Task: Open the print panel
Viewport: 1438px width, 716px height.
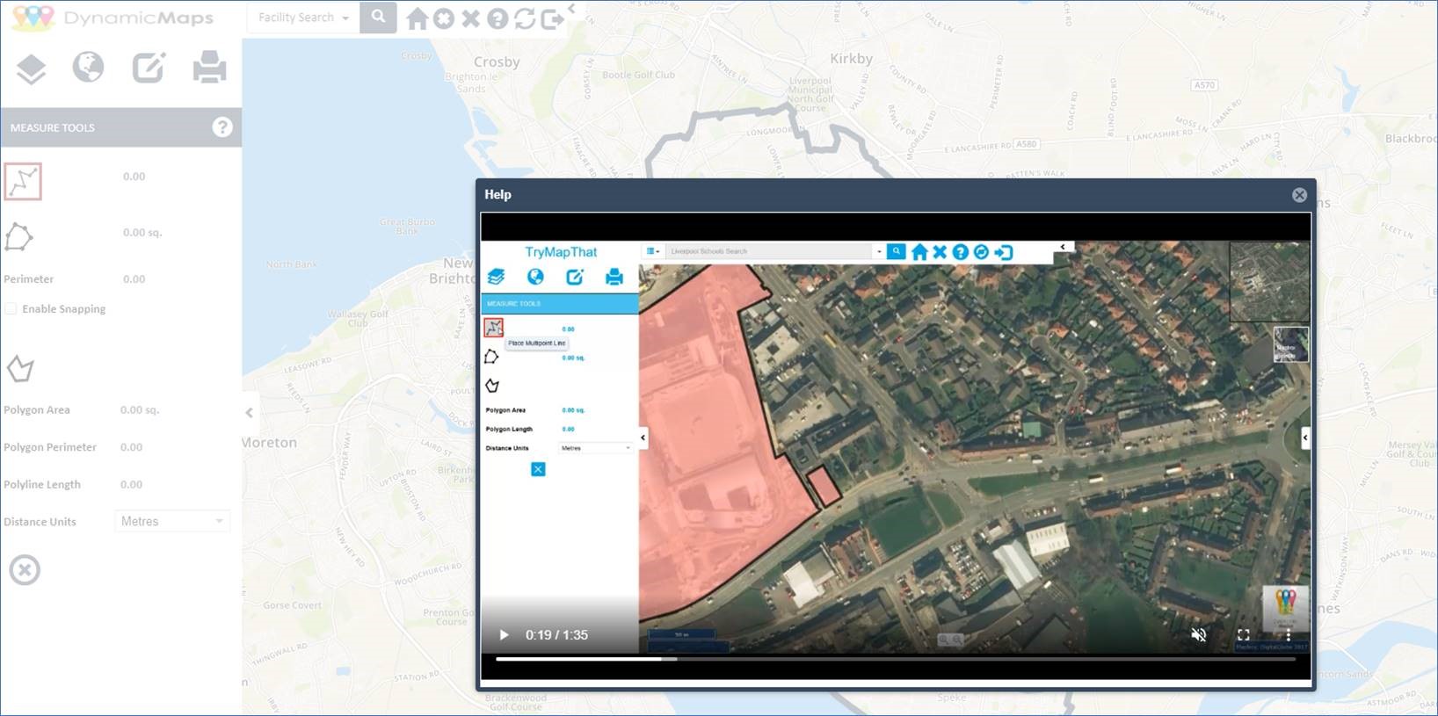Action: tap(209, 67)
